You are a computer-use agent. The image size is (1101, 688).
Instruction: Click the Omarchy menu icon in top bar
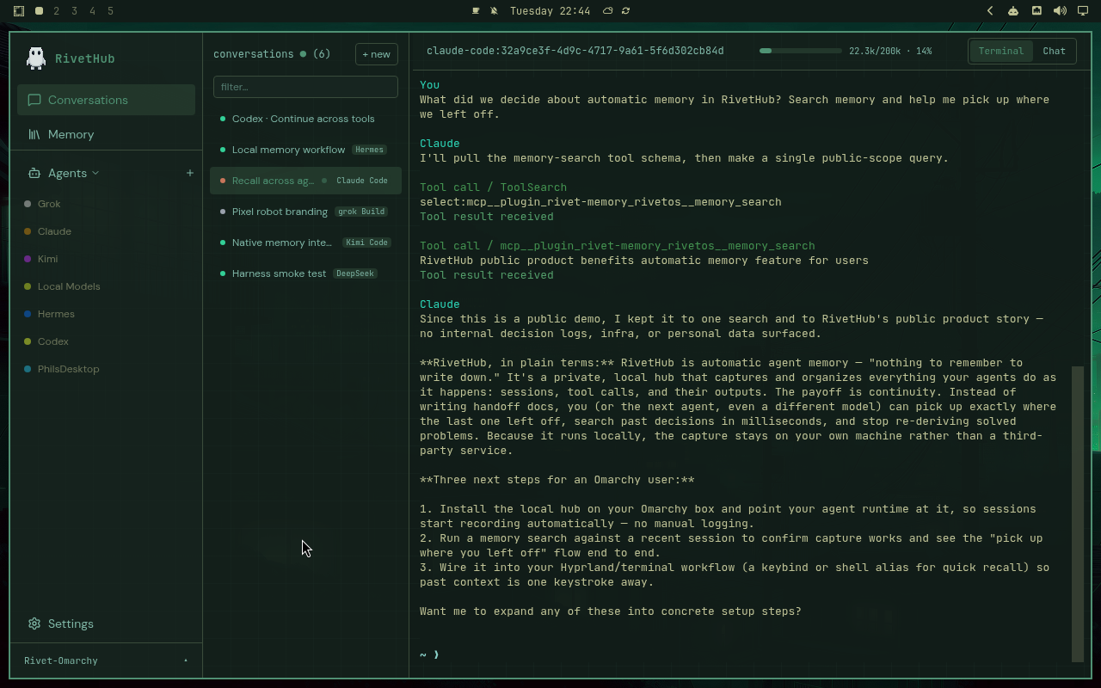[x=19, y=11]
